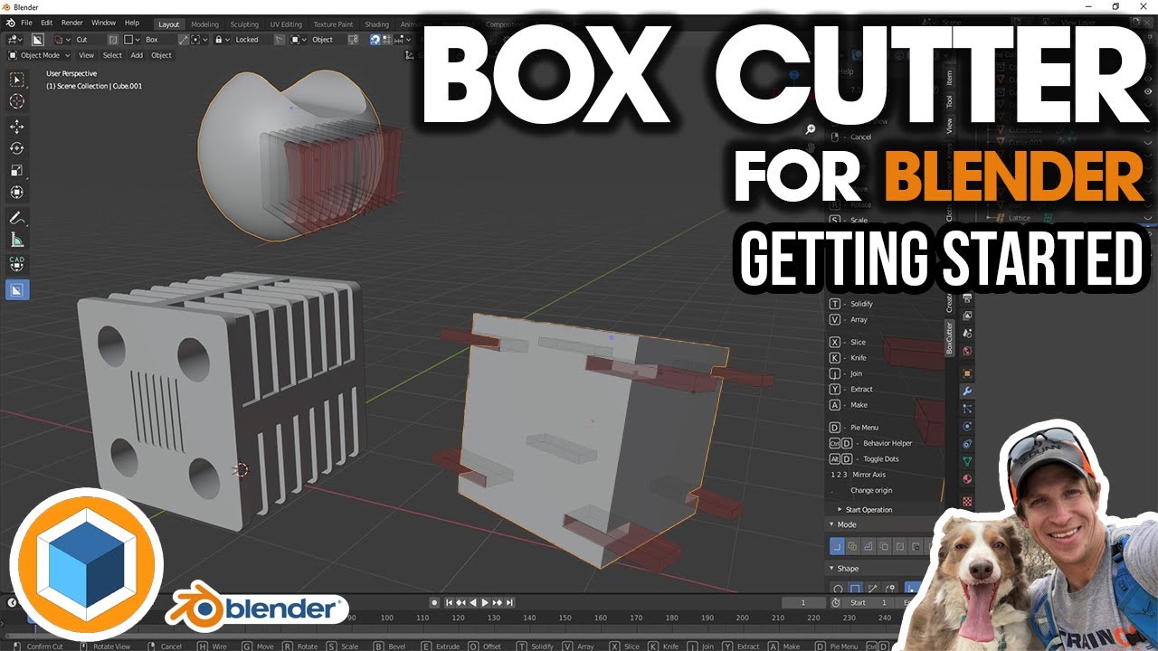Open the Modifiers wrench properties tab

click(x=967, y=392)
